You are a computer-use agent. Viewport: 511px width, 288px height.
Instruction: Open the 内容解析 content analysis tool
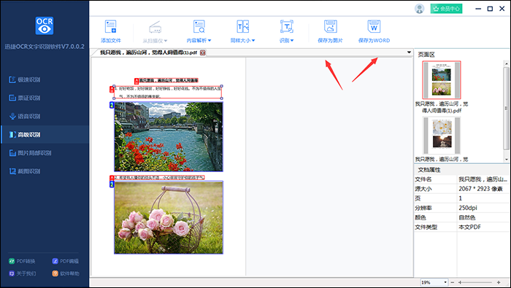pyautogui.click(x=199, y=31)
